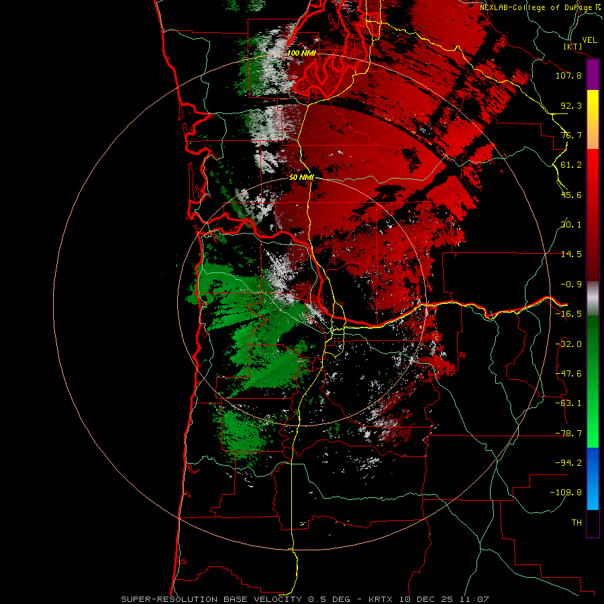Screen dimensions: 604x604
Task: Click the purple segment of color scale
Action: (x=593, y=75)
